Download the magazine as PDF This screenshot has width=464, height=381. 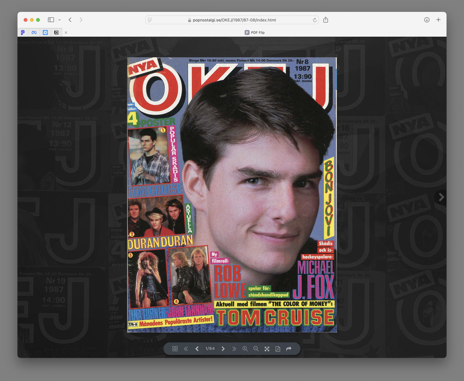coord(278,349)
